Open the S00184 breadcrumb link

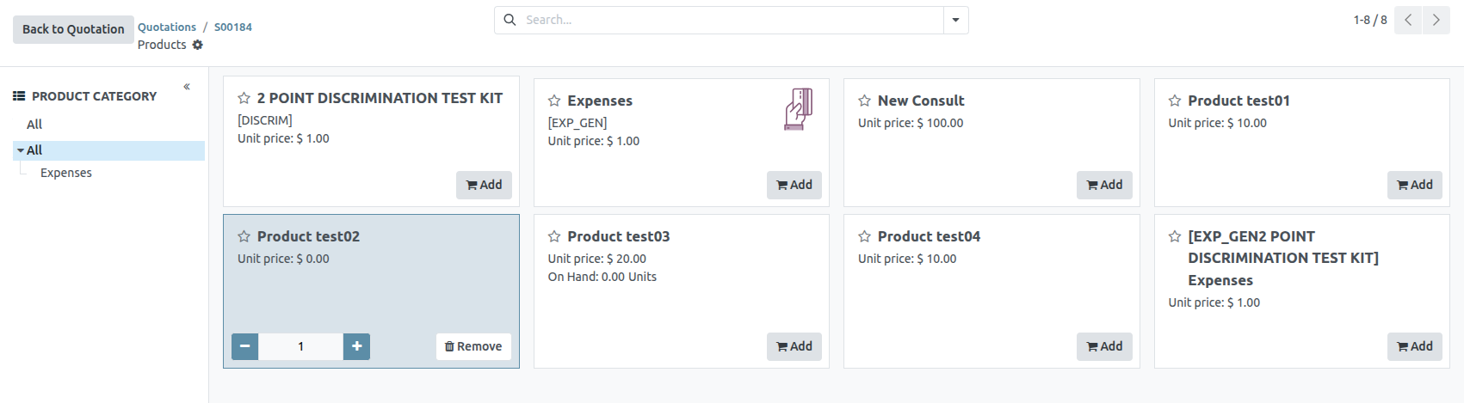click(233, 27)
